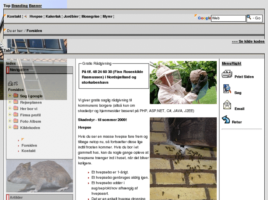Select the Firma profil tree label

[x=31, y=115]
